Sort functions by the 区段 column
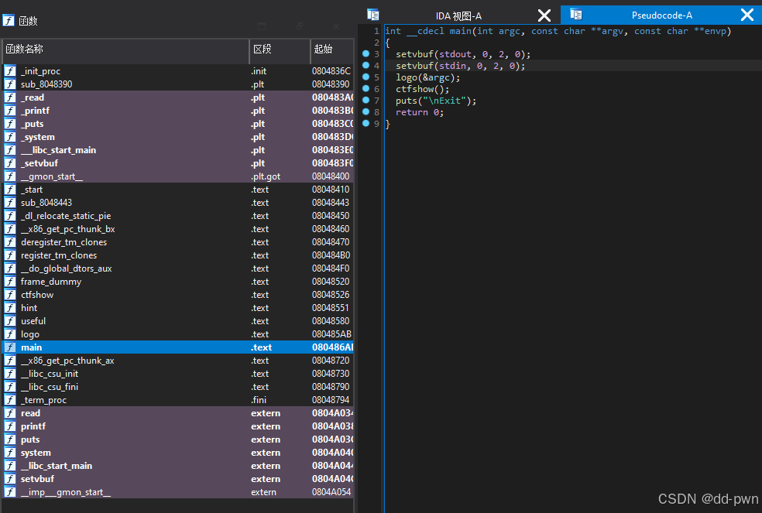Viewport: 762px width, 513px height. pos(280,52)
